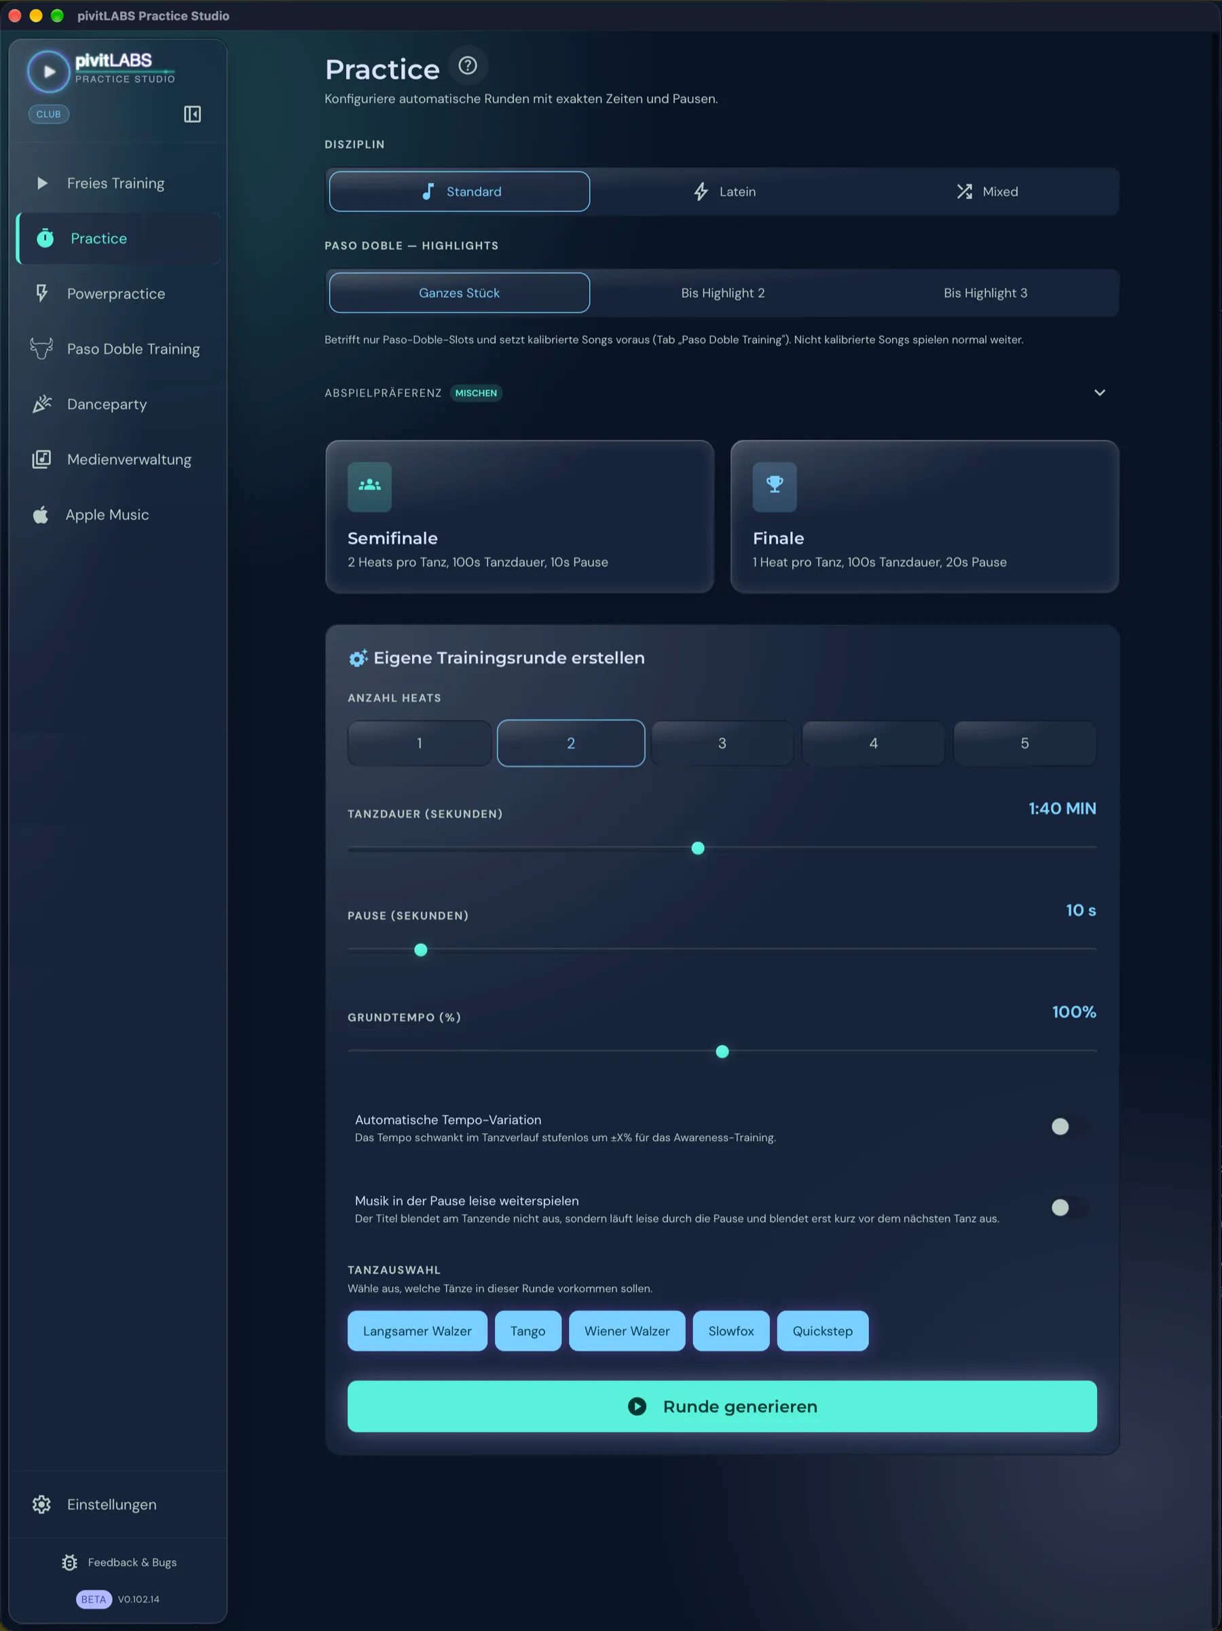Click the Apple Music apple icon
The image size is (1222, 1631).
(x=41, y=514)
